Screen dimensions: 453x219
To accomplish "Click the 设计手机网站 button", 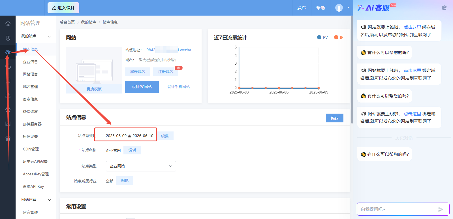I will click(x=179, y=87).
